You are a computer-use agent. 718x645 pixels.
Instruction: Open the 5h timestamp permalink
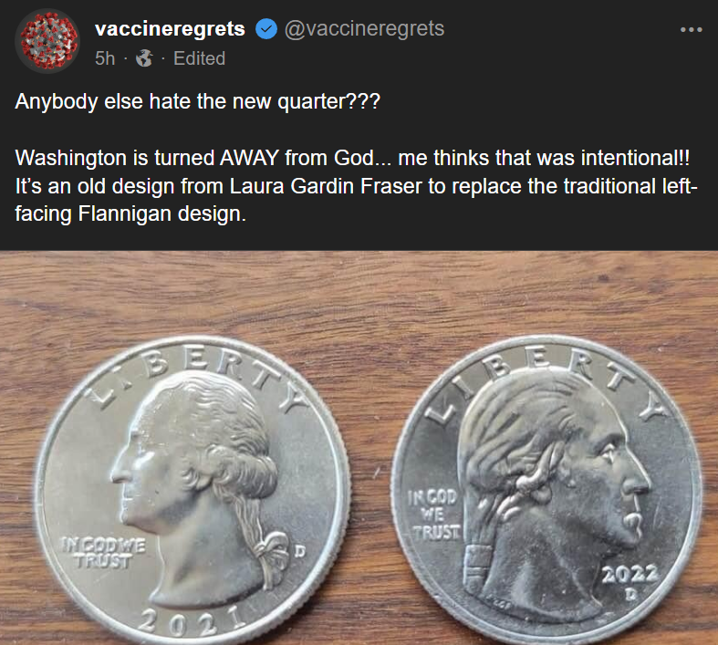(x=105, y=58)
